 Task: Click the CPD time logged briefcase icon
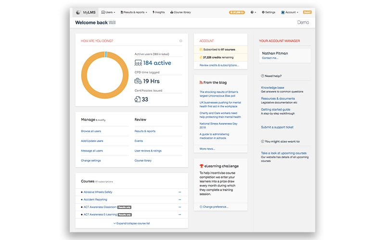coord(138,81)
